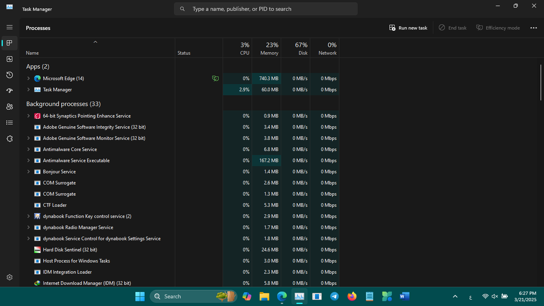Image resolution: width=544 pixels, height=306 pixels.
Task: Open the See more options ellipsis menu
Action: [534, 28]
